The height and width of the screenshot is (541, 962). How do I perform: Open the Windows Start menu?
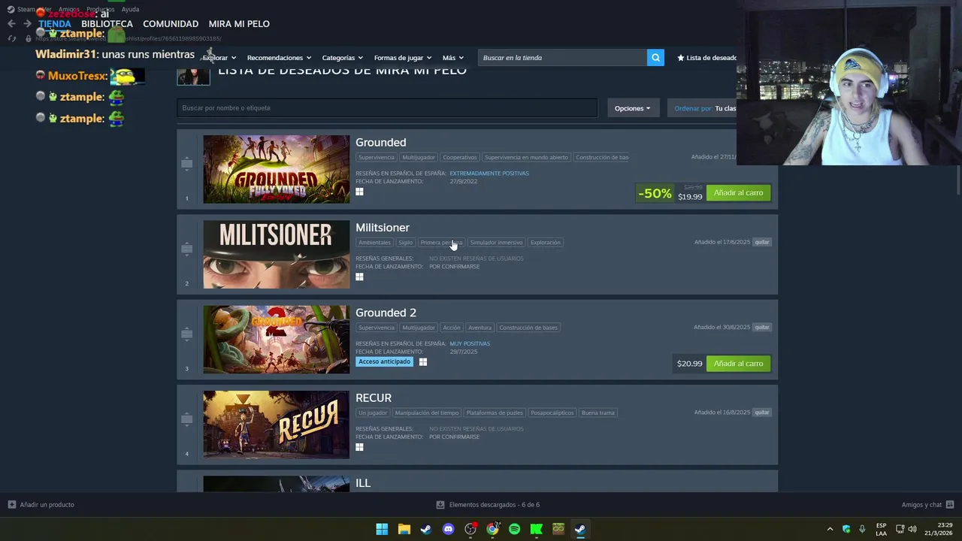[x=382, y=529]
